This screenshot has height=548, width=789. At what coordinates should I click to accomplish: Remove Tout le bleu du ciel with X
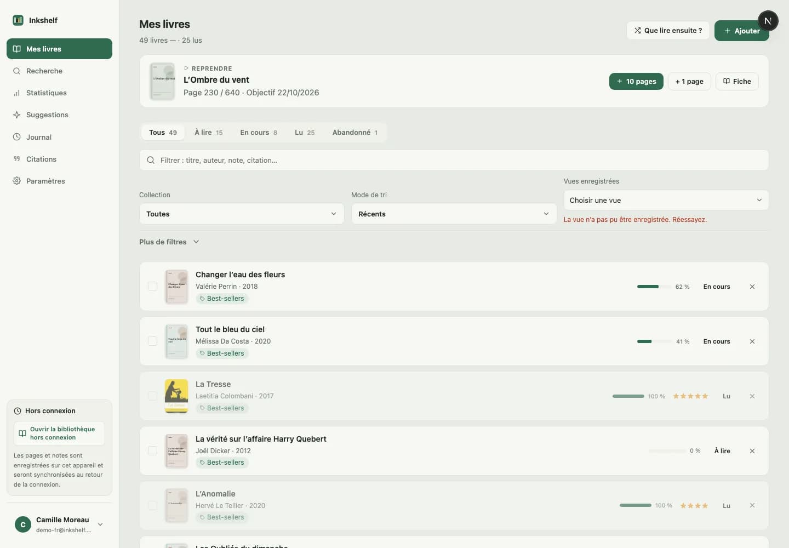pos(752,341)
